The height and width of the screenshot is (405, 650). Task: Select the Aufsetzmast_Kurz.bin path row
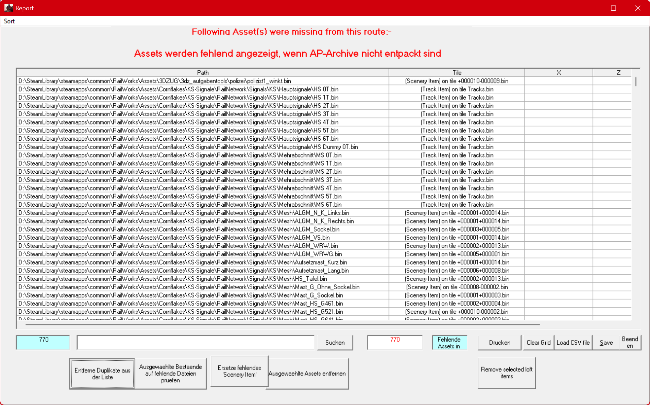[203, 262]
